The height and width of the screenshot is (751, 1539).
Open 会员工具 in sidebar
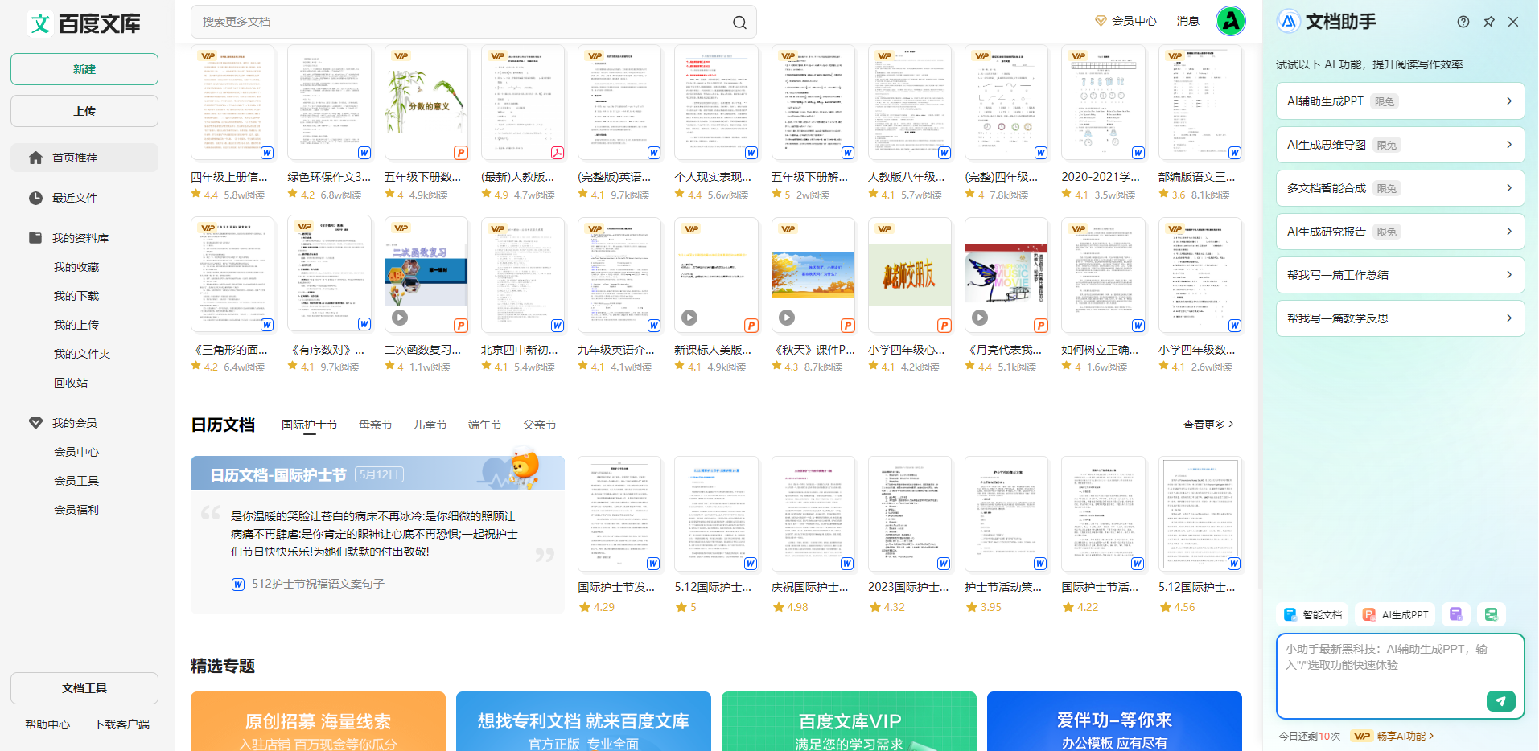[x=76, y=481]
